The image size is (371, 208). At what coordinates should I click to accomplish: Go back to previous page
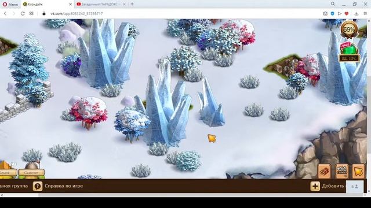point(5,13)
